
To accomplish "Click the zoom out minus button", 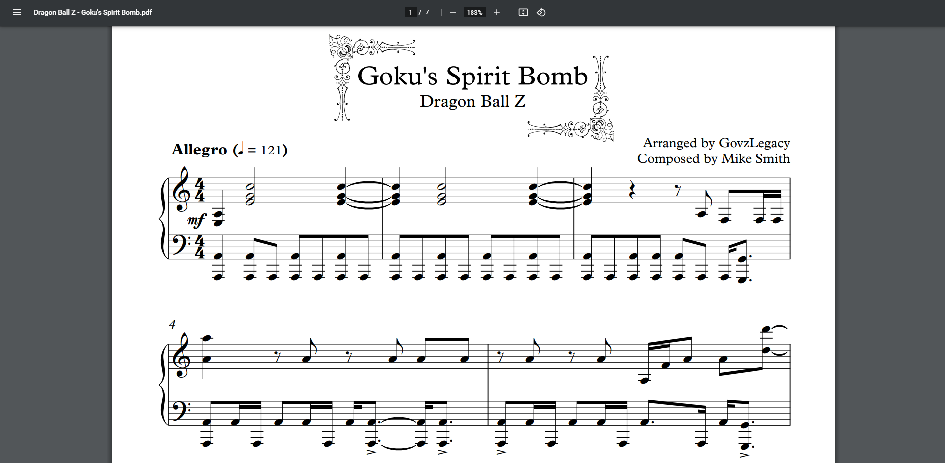I will (x=452, y=12).
